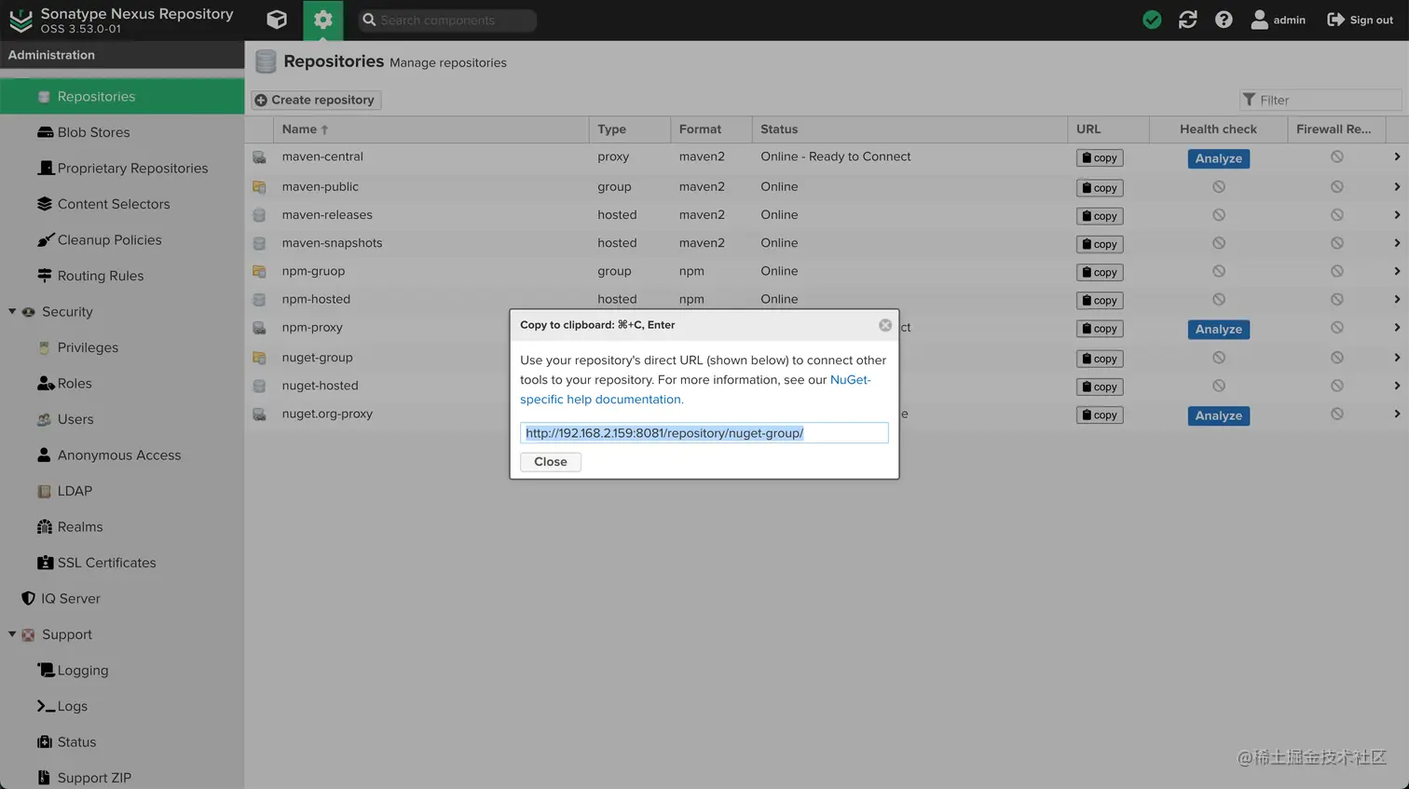Click the copy URL button for npm-gruop

tap(1100, 273)
